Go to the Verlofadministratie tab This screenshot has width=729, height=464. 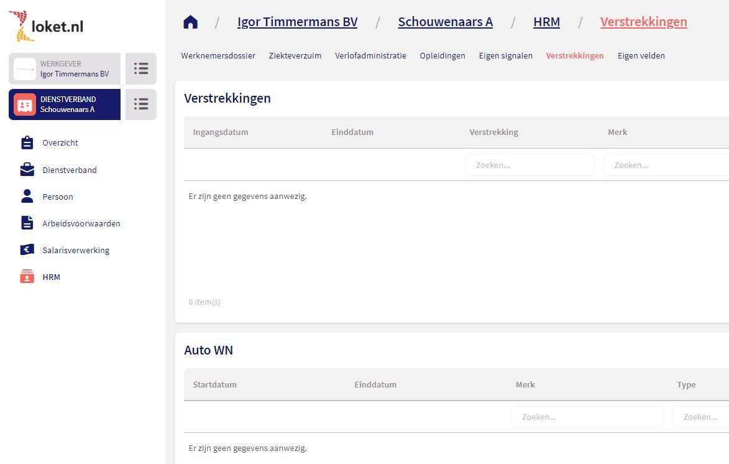point(370,56)
